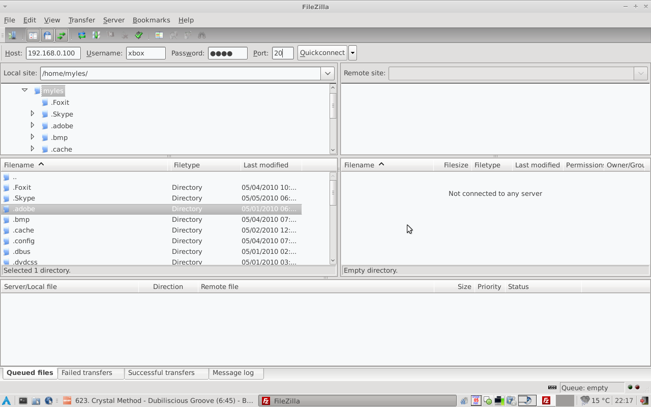Click the Username input field
Screen dimensions: 651x407
[146, 53]
